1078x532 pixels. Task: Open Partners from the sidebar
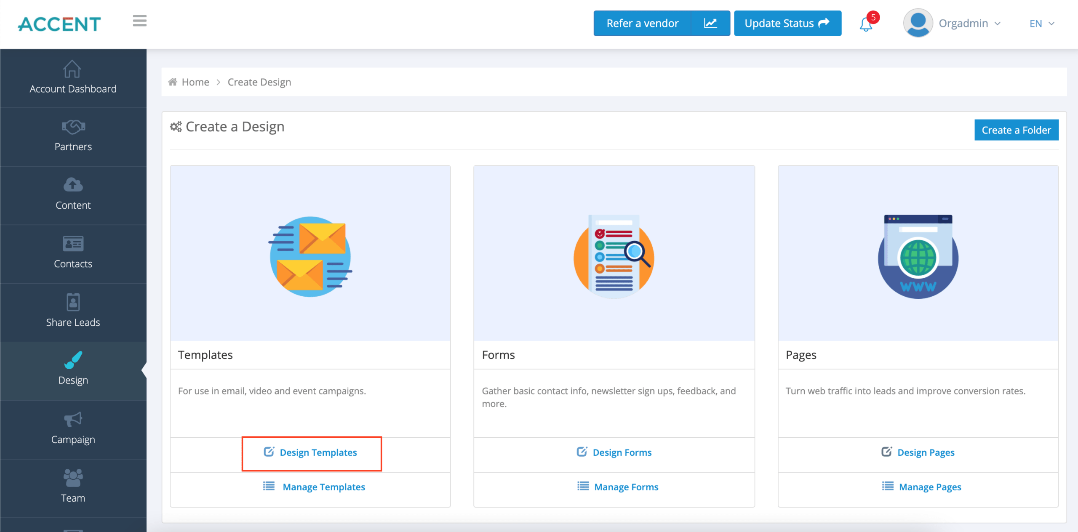click(73, 136)
